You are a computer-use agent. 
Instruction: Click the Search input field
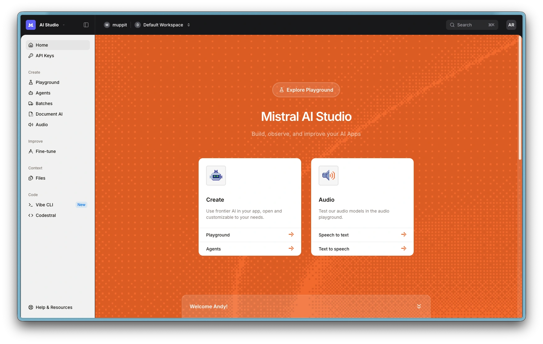click(x=472, y=25)
